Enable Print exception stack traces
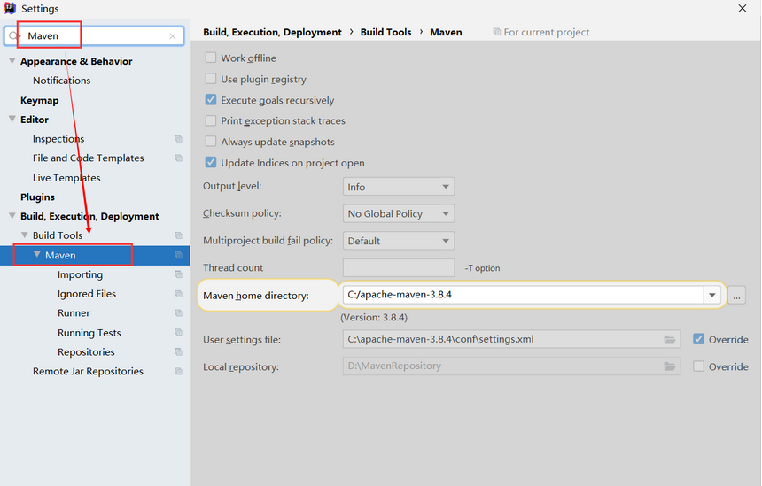762x486 pixels. (211, 120)
